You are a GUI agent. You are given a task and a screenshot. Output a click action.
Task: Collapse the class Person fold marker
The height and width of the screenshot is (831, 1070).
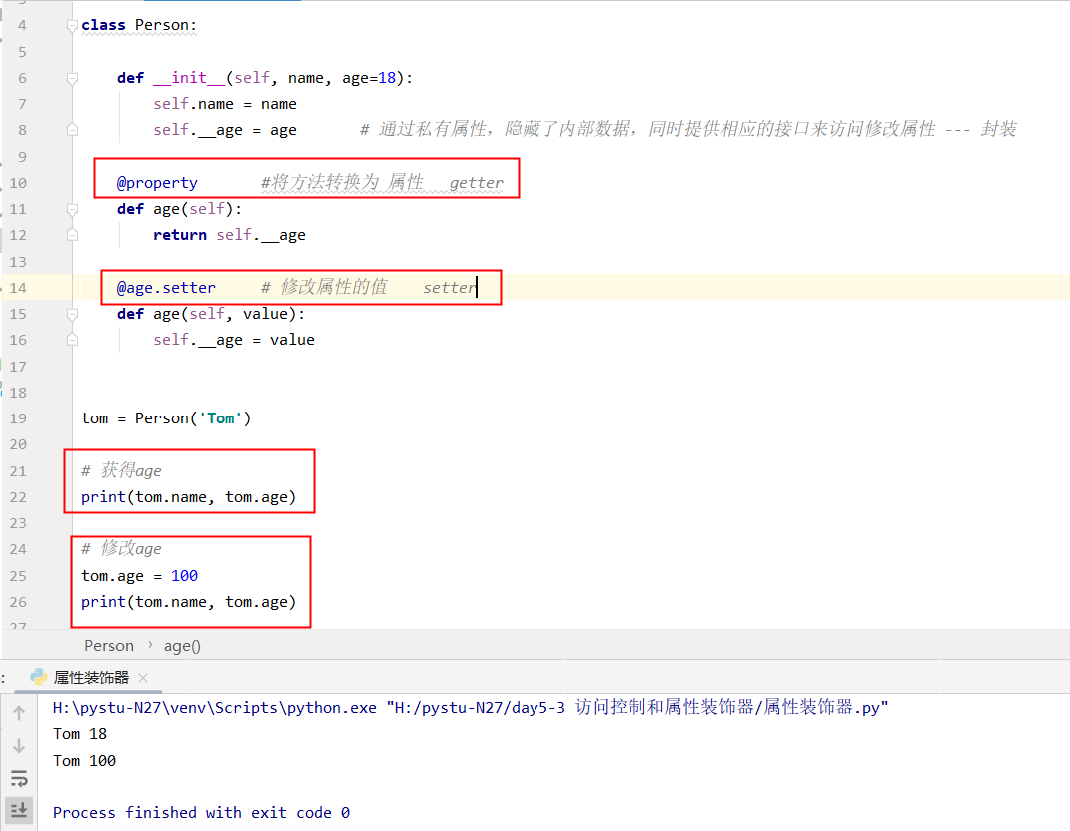(72, 25)
